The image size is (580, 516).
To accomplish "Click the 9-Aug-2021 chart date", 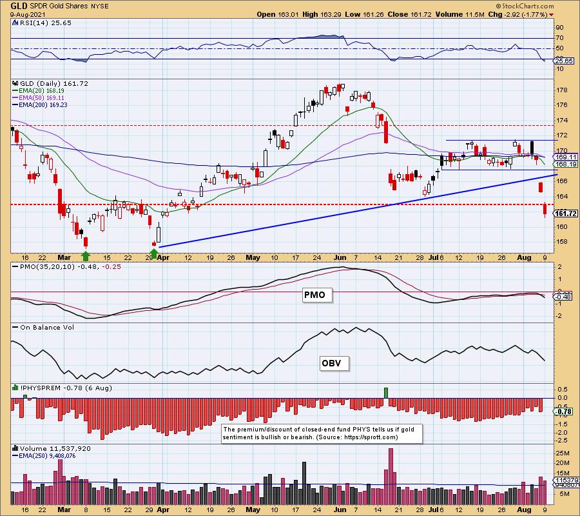I will pos(28,14).
